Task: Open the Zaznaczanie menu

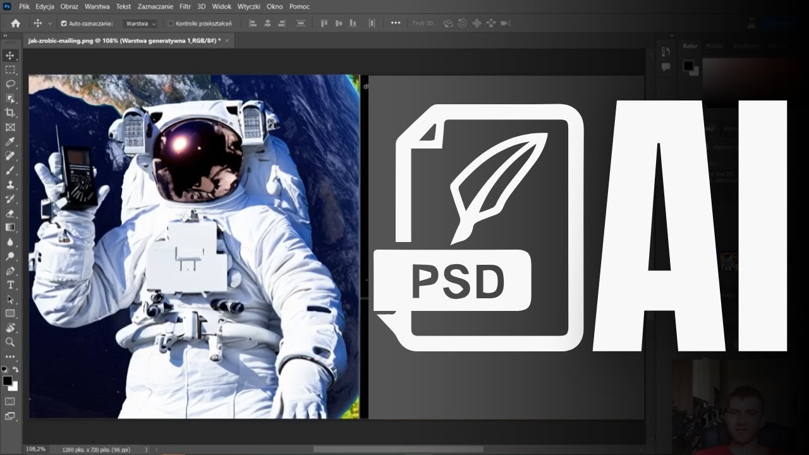Action: (156, 6)
